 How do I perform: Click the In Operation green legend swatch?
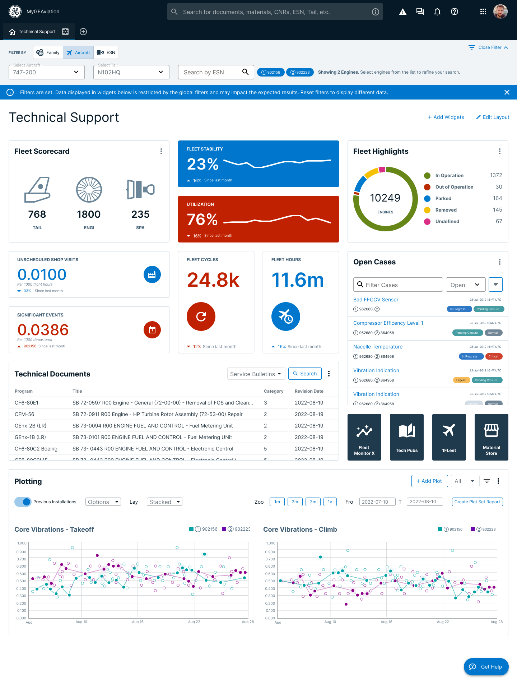(427, 176)
